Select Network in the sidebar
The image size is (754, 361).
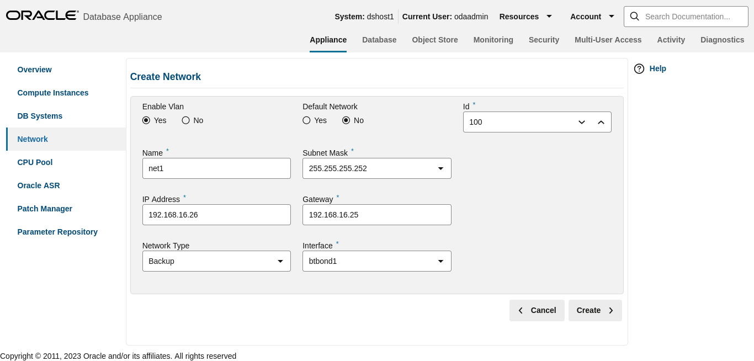coord(33,139)
